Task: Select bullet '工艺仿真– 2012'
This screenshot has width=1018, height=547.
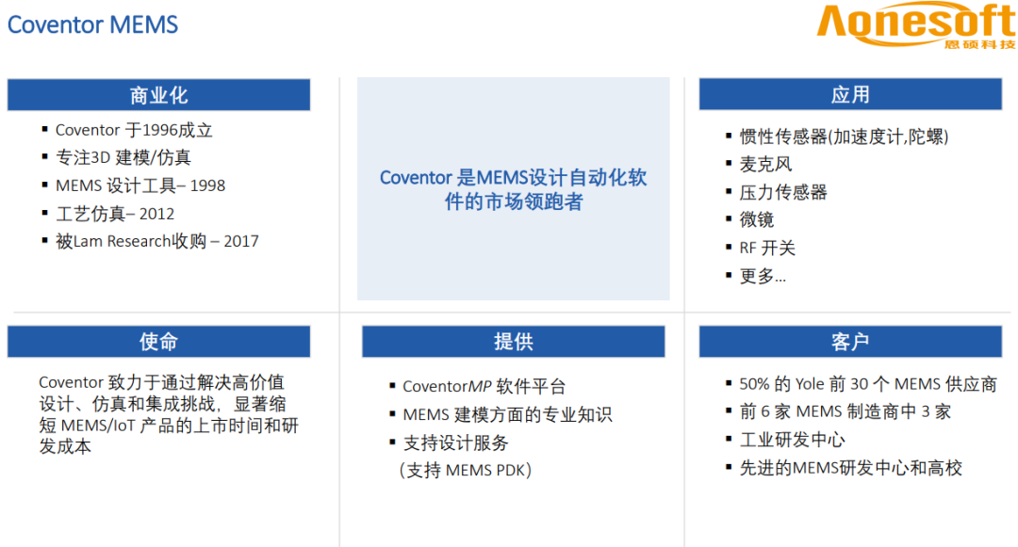Action: [x=115, y=214]
